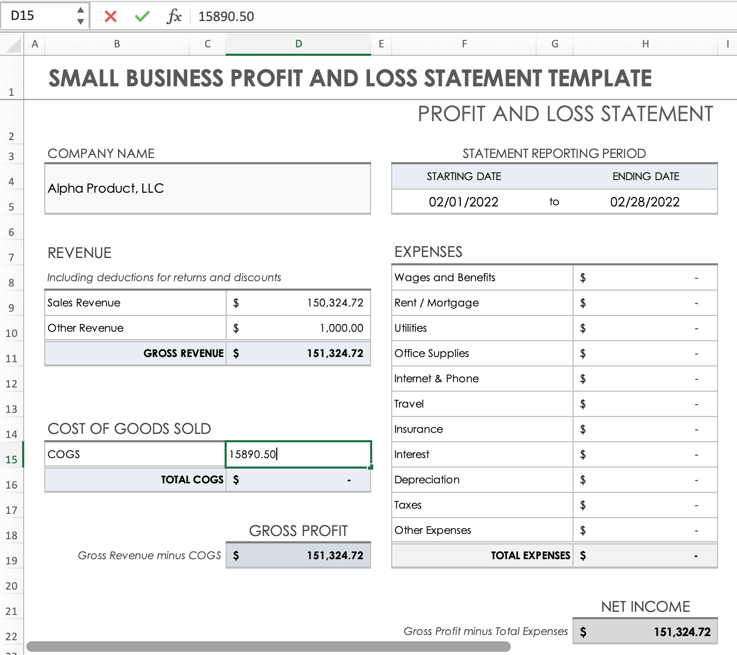The width and height of the screenshot is (737, 655).
Task: Click the Select All corner triangle
Action: click(x=12, y=44)
